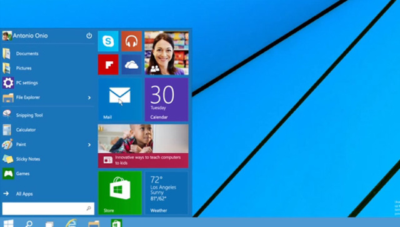Select the Antonio Onio account name
The height and width of the screenshot is (227, 400).
[x=30, y=36]
